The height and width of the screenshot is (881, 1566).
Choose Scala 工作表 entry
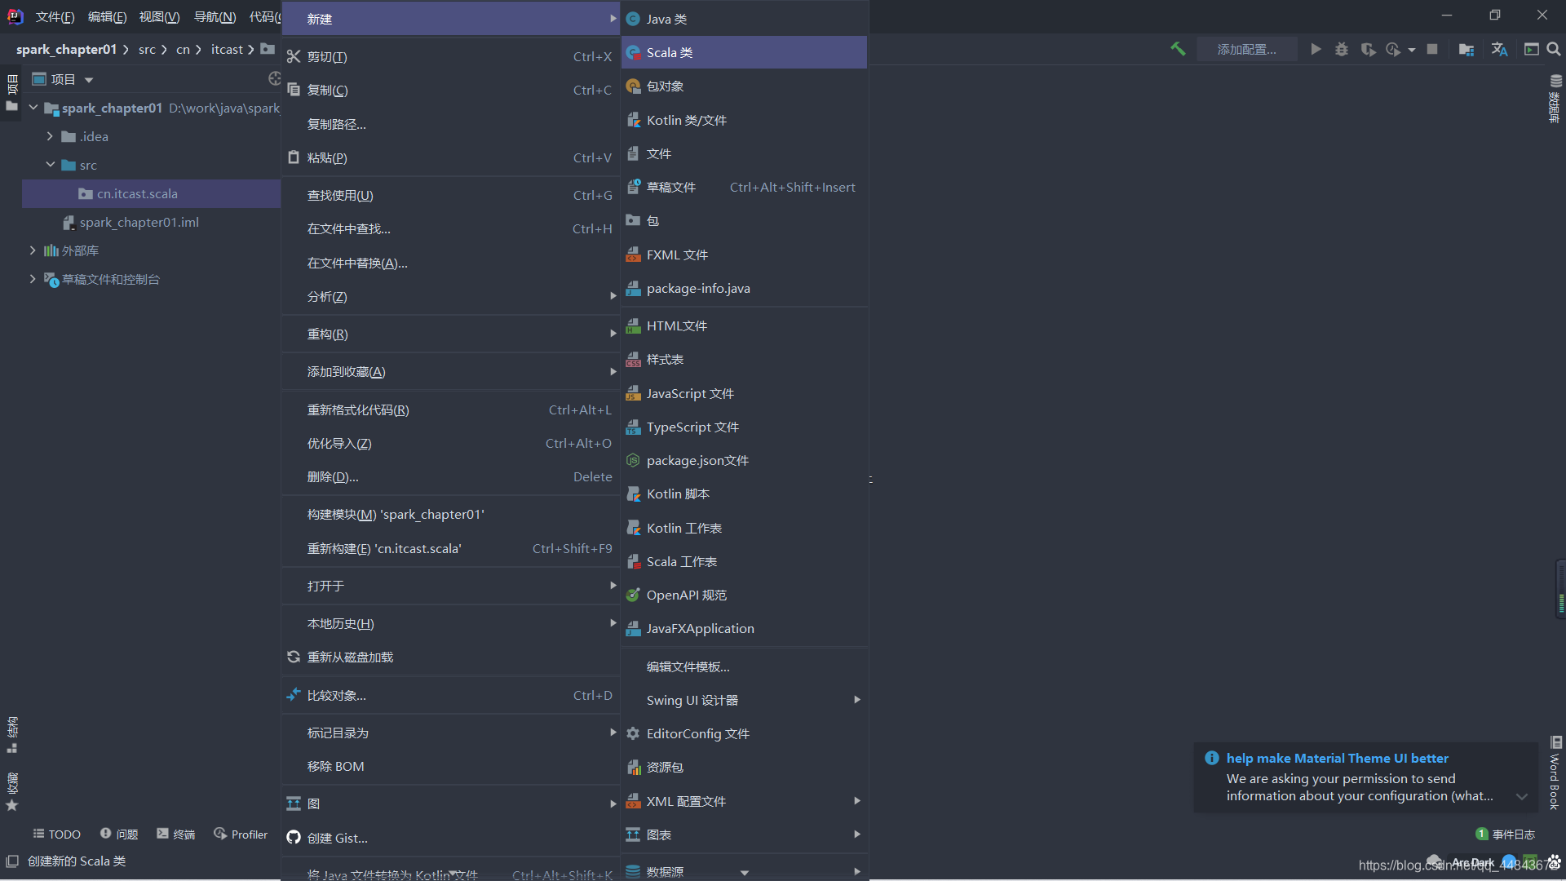[x=744, y=561]
